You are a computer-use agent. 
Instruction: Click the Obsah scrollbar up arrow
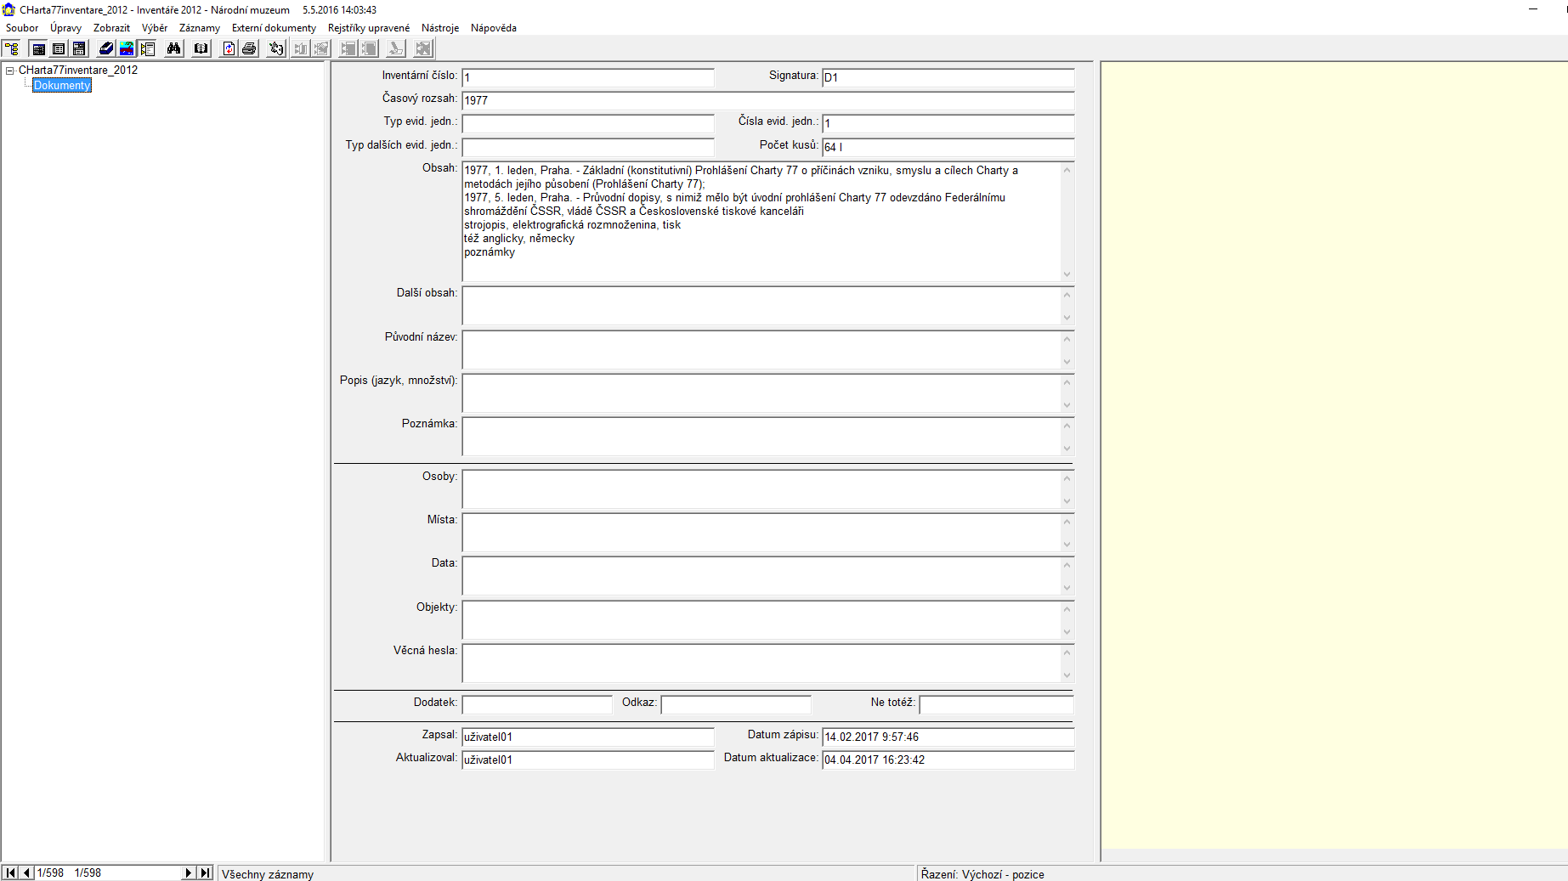click(x=1067, y=169)
